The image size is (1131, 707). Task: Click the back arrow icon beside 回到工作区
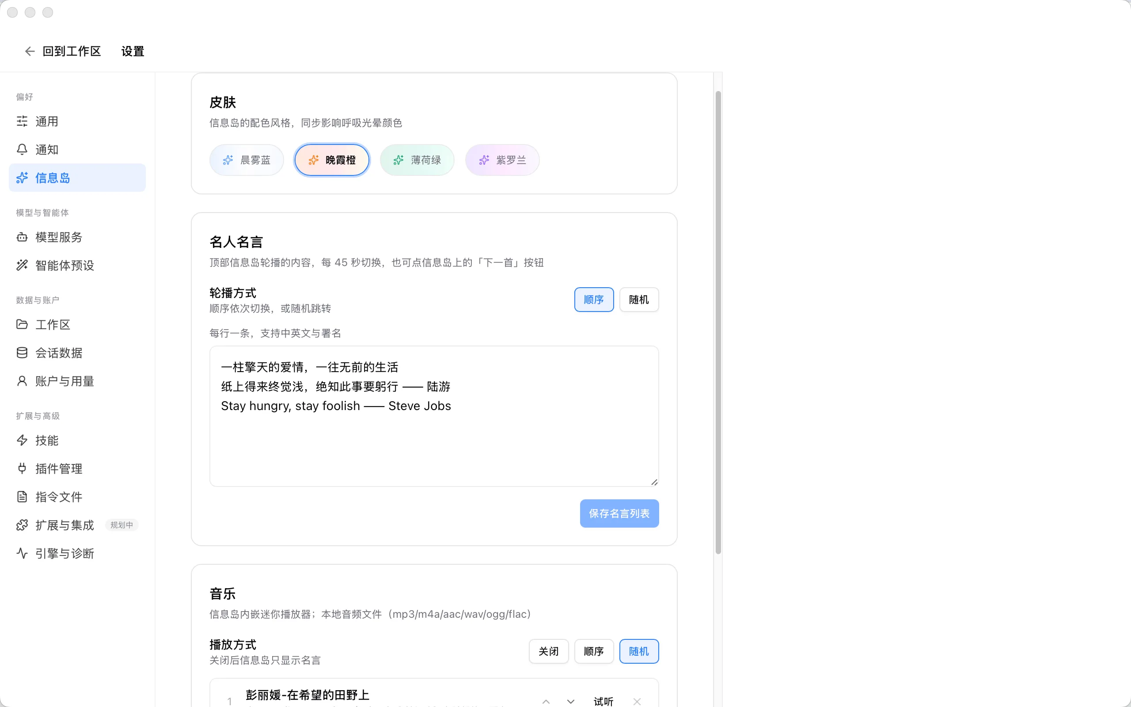click(30, 51)
